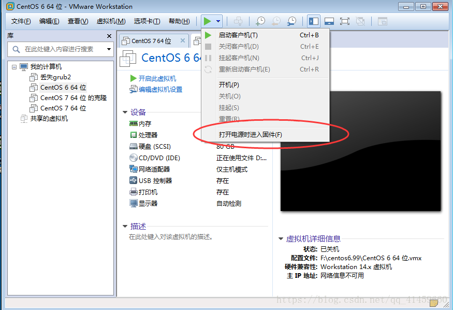Image resolution: width=453 pixels, height=310 pixels.
Task: Click the description text field 在此处键入对该虚拟机的描述
Action: [x=171, y=237]
